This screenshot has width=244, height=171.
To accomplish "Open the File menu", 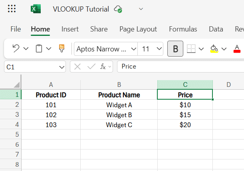I will (x=16, y=29).
